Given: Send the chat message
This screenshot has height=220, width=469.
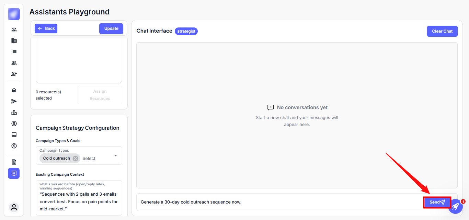Looking at the screenshot, I should pyautogui.click(x=437, y=202).
